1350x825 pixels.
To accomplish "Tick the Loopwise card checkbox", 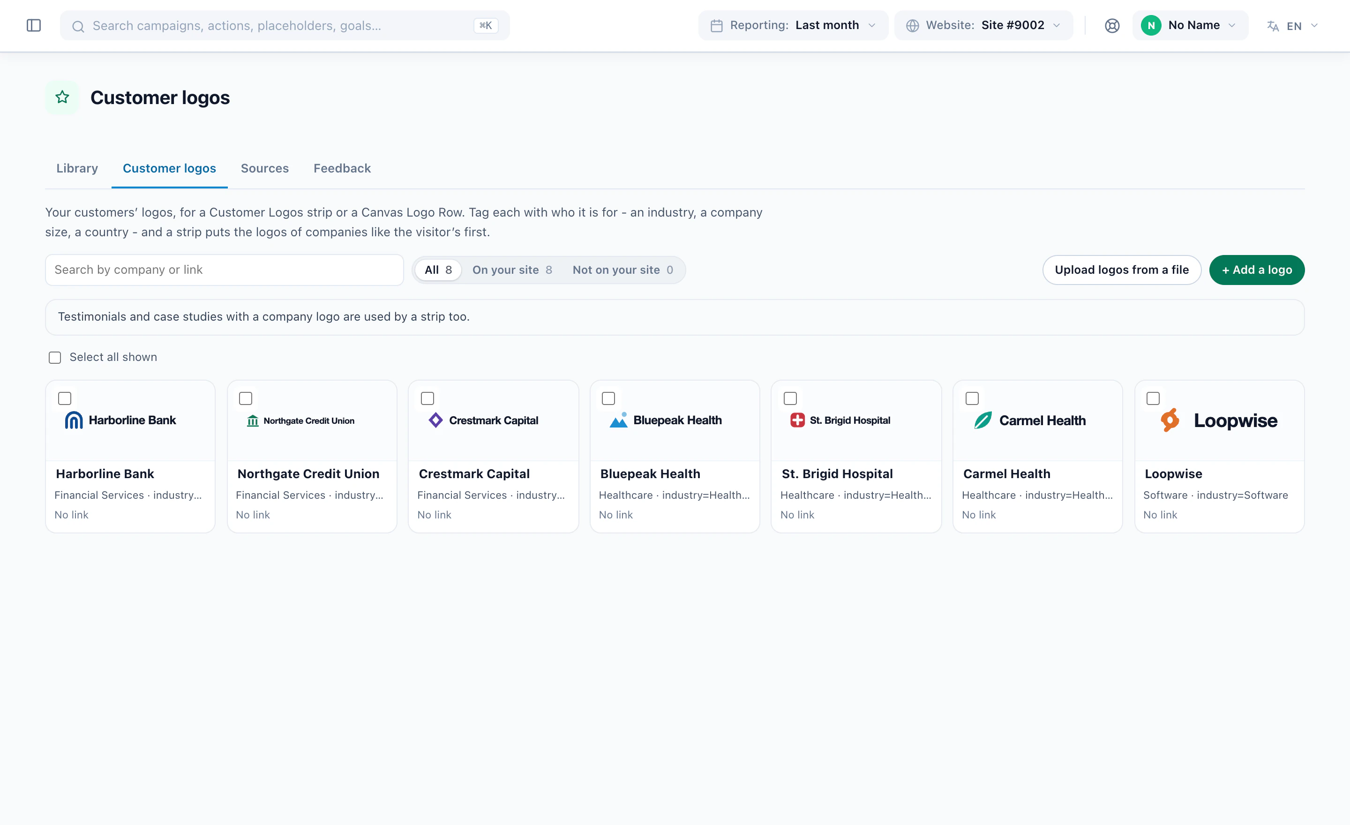I will pyautogui.click(x=1153, y=398).
